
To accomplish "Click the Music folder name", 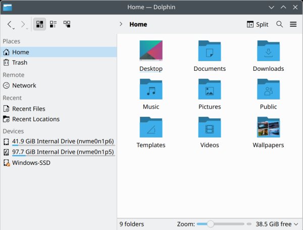I will pyautogui.click(x=151, y=107).
